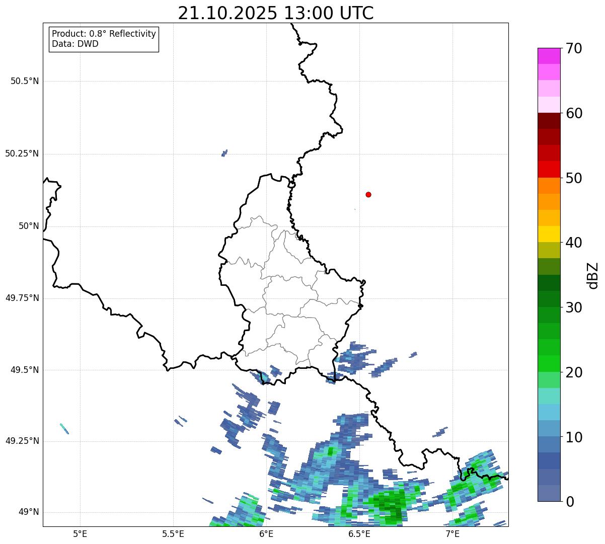Click the 49.75°N latitude label

[x=22, y=298]
